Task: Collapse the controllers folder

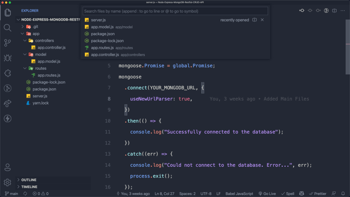Action: coord(44,41)
